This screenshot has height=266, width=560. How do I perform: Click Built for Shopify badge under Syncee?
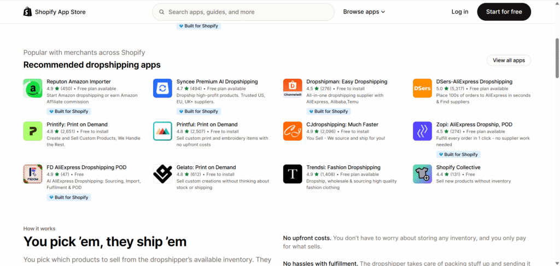click(199, 112)
